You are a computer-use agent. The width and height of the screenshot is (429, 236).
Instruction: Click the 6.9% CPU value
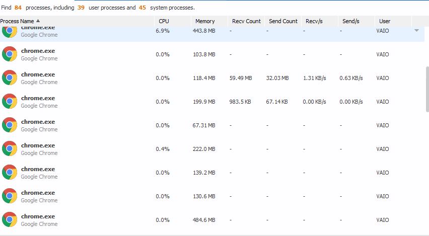point(163,31)
